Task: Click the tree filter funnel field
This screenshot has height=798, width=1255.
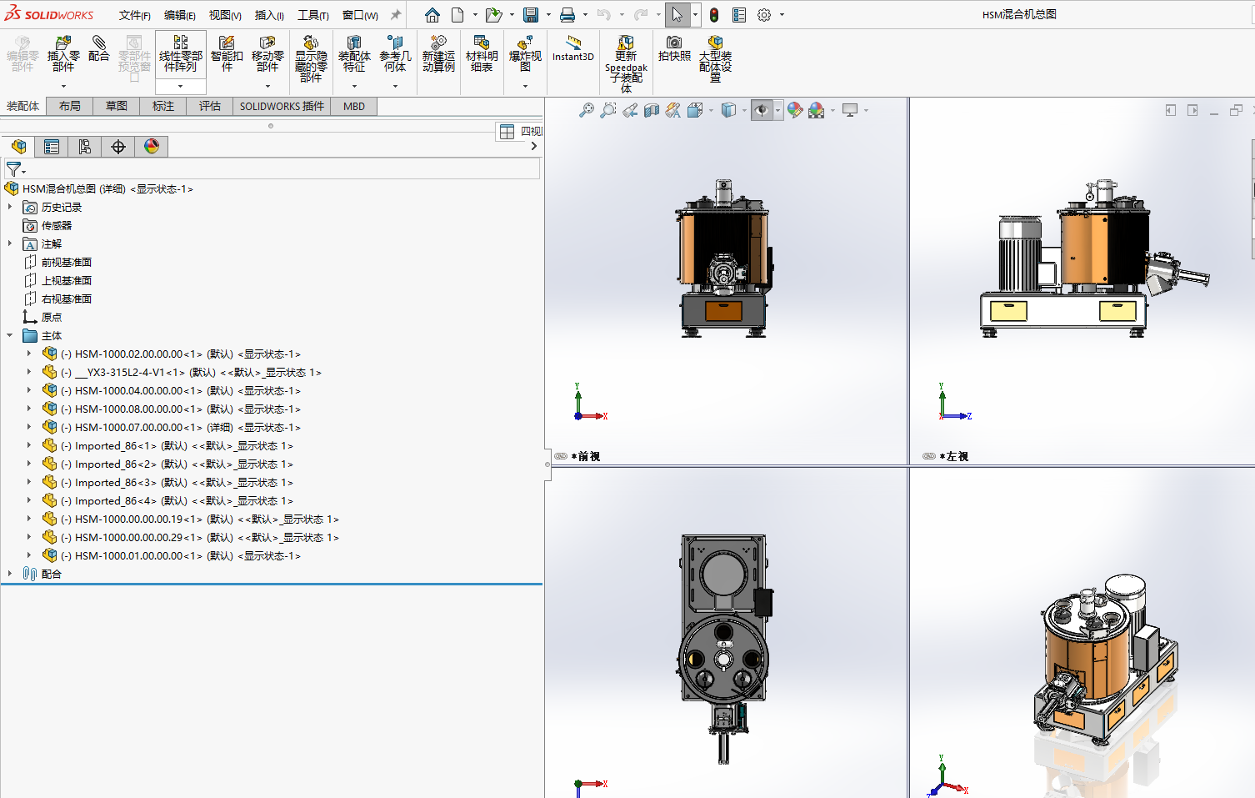Action: point(272,169)
